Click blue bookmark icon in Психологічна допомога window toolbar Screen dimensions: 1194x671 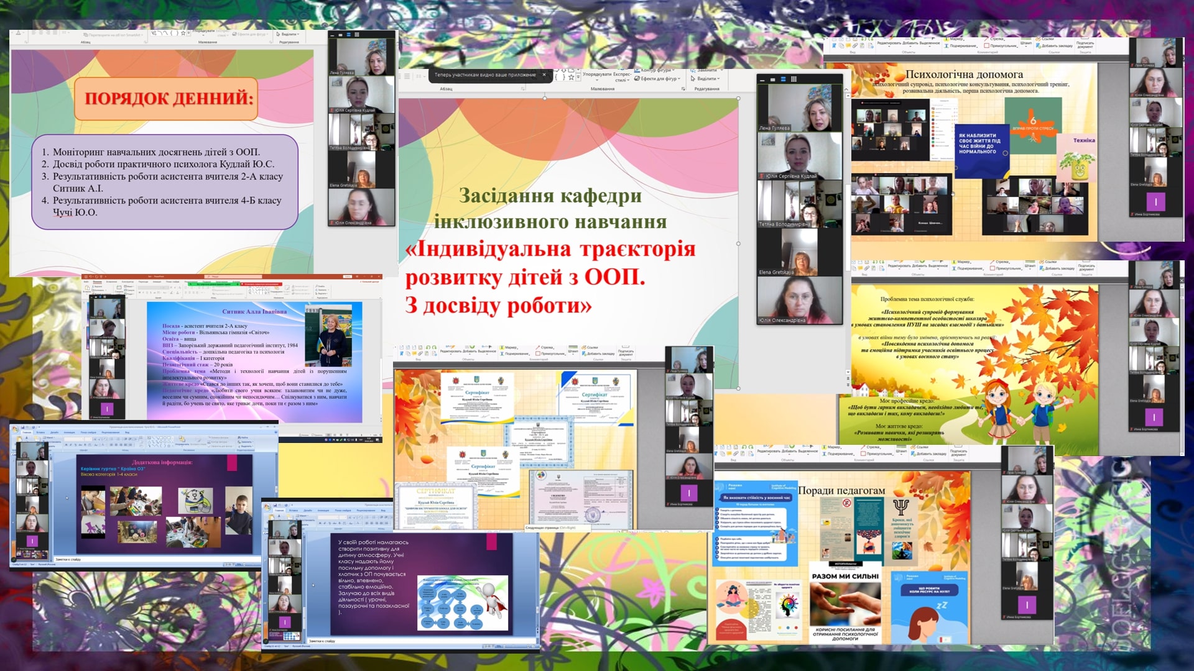[834, 46]
